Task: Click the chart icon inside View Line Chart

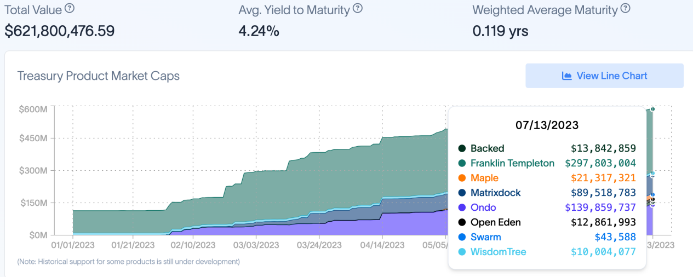Action: pos(567,76)
